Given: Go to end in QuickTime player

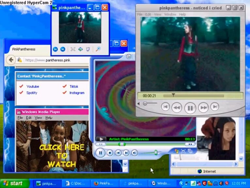Looking at the screenshot, I should (x=215, y=107).
